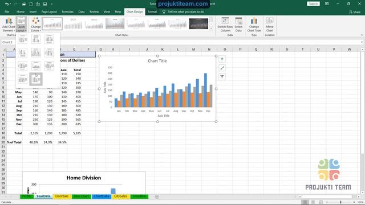Click the zoom slider handle
The image size is (365, 205).
tap(340, 202)
